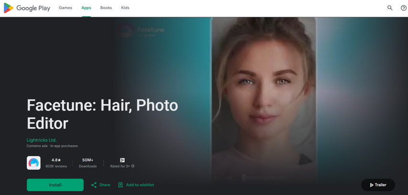Open the Kids tab
Image resolution: width=408 pixels, height=195 pixels.
point(125,8)
